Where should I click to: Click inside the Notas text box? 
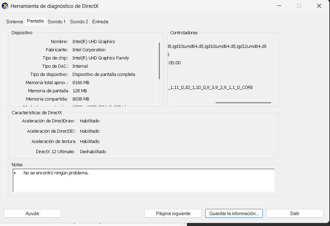click(144, 180)
